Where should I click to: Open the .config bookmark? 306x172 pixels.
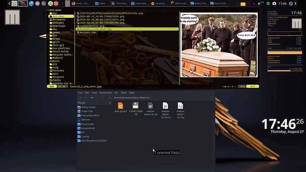click(x=83, y=137)
